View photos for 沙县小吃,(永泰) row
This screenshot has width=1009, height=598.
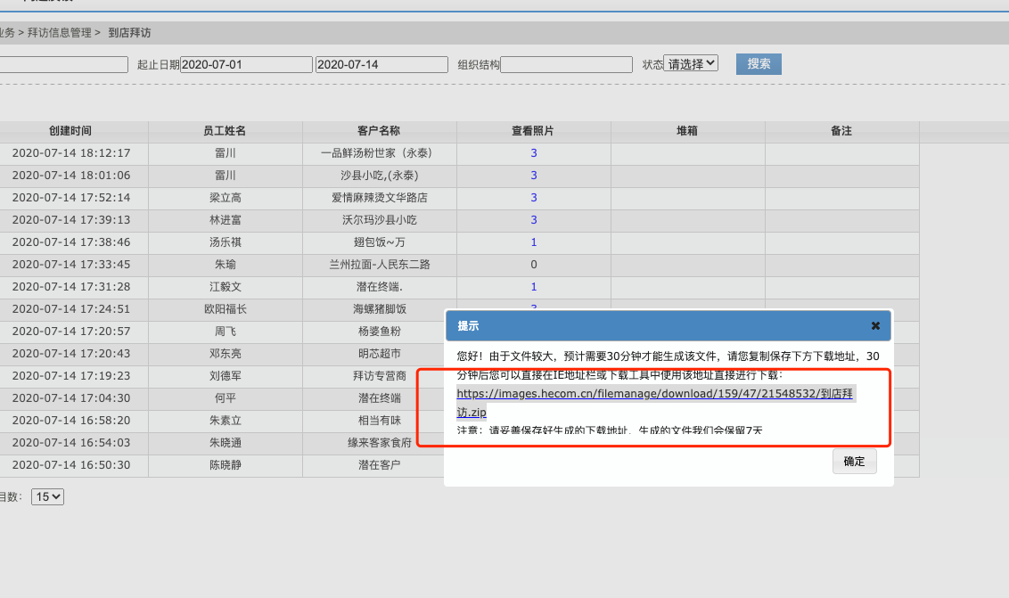(x=534, y=176)
